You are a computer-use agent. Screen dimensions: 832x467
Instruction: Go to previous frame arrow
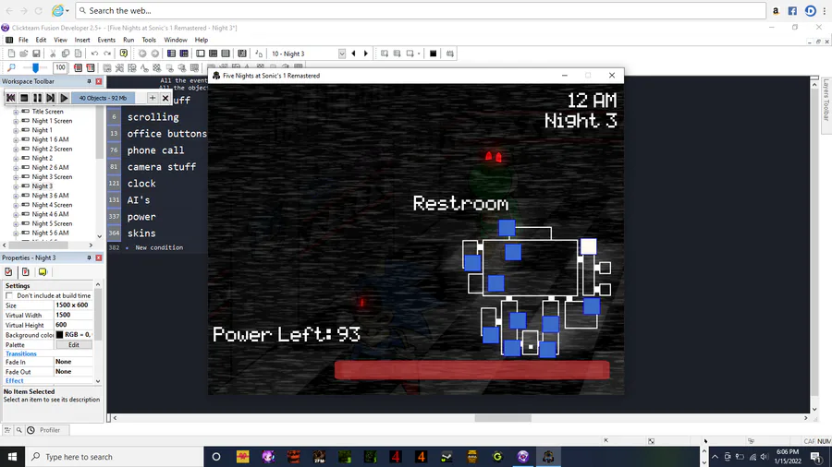pos(353,54)
